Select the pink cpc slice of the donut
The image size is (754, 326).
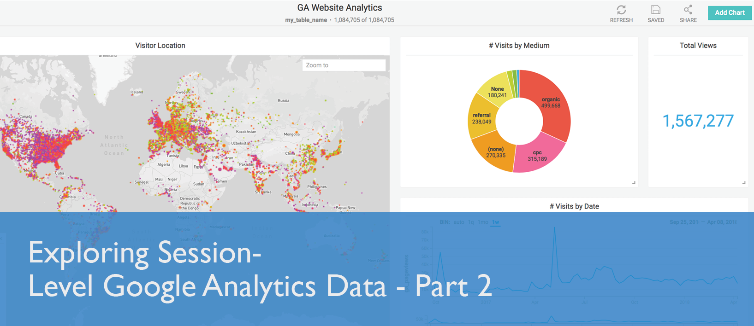[538, 156]
